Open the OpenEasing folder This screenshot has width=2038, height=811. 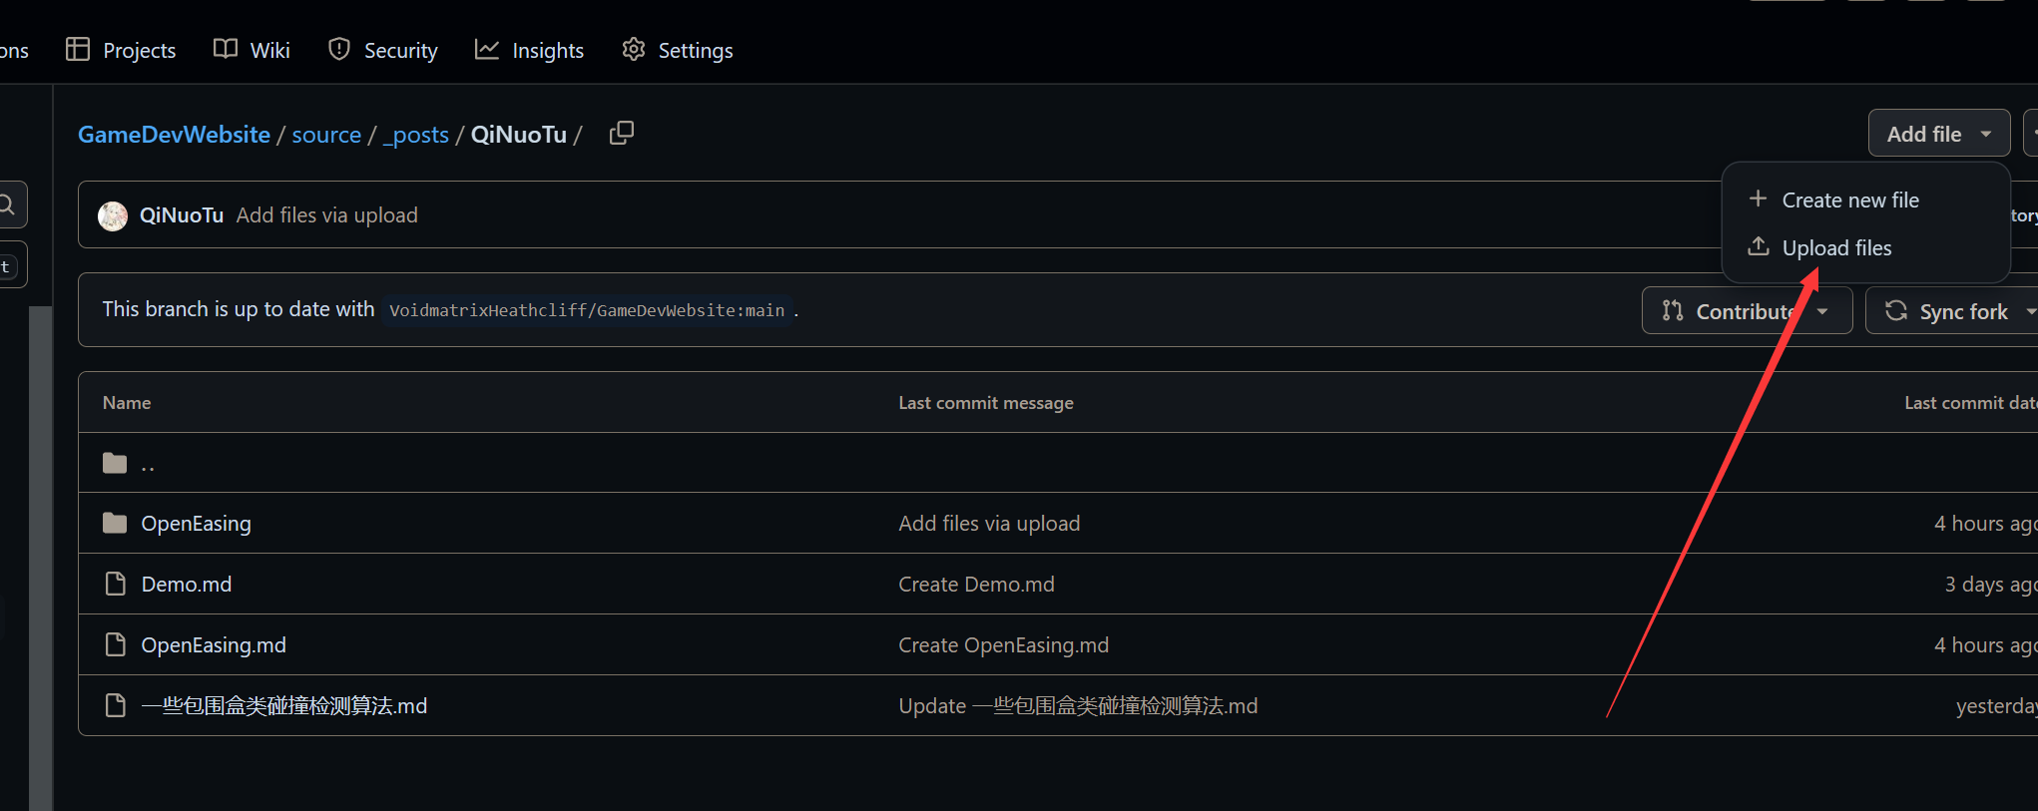[196, 523]
